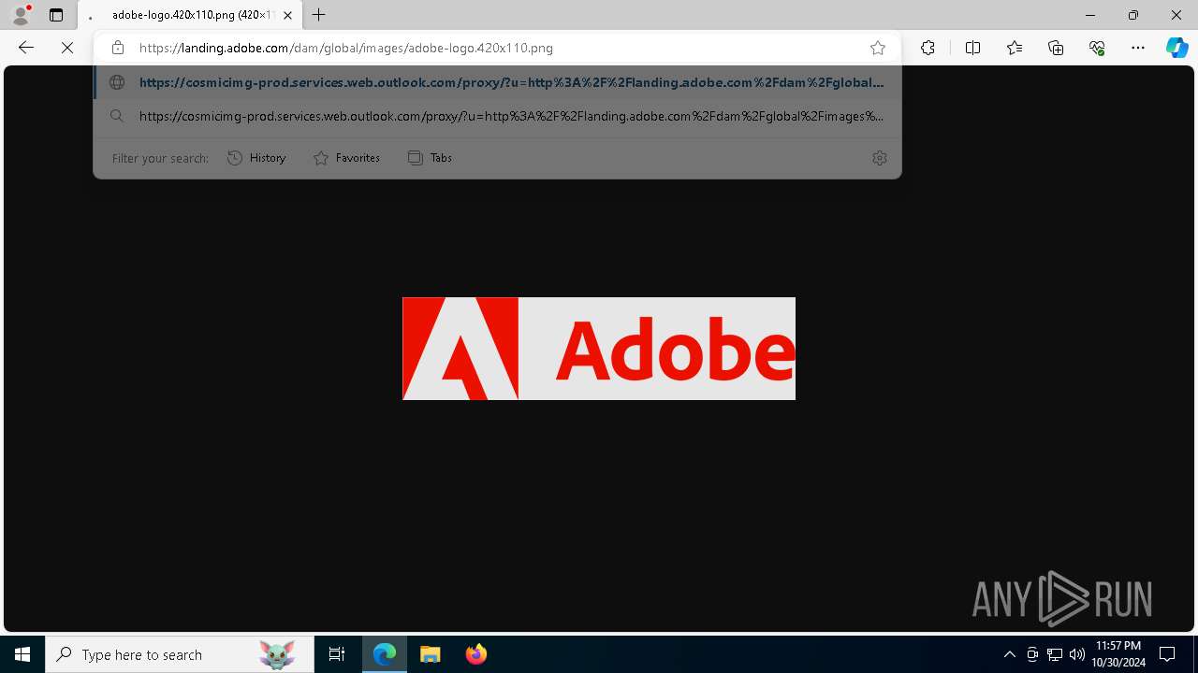Minimize the Edge window
Screen dimensions: 1198x673
click(1089, 15)
